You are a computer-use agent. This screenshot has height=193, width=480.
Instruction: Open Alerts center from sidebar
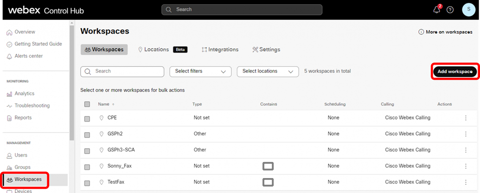[x=28, y=56]
